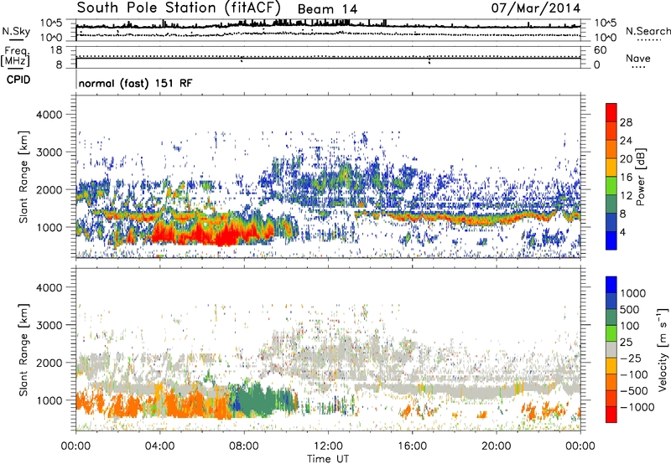
Task: Click the '04:00' time axis label
Action: click(159, 446)
